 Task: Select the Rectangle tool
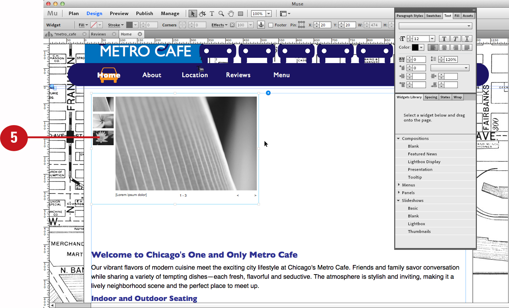pyautogui.click(x=241, y=14)
